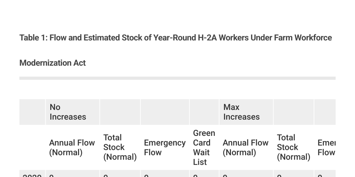Click "Total Stock (Normal)" right of Max Increases
The width and height of the screenshot is (355, 177).
pos(294,147)
